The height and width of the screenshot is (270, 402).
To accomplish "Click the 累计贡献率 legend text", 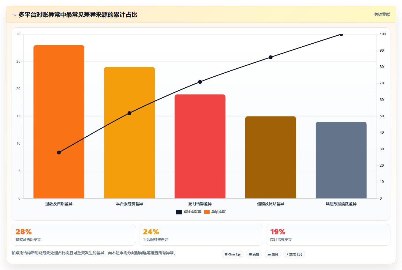I will pos(192,212).
